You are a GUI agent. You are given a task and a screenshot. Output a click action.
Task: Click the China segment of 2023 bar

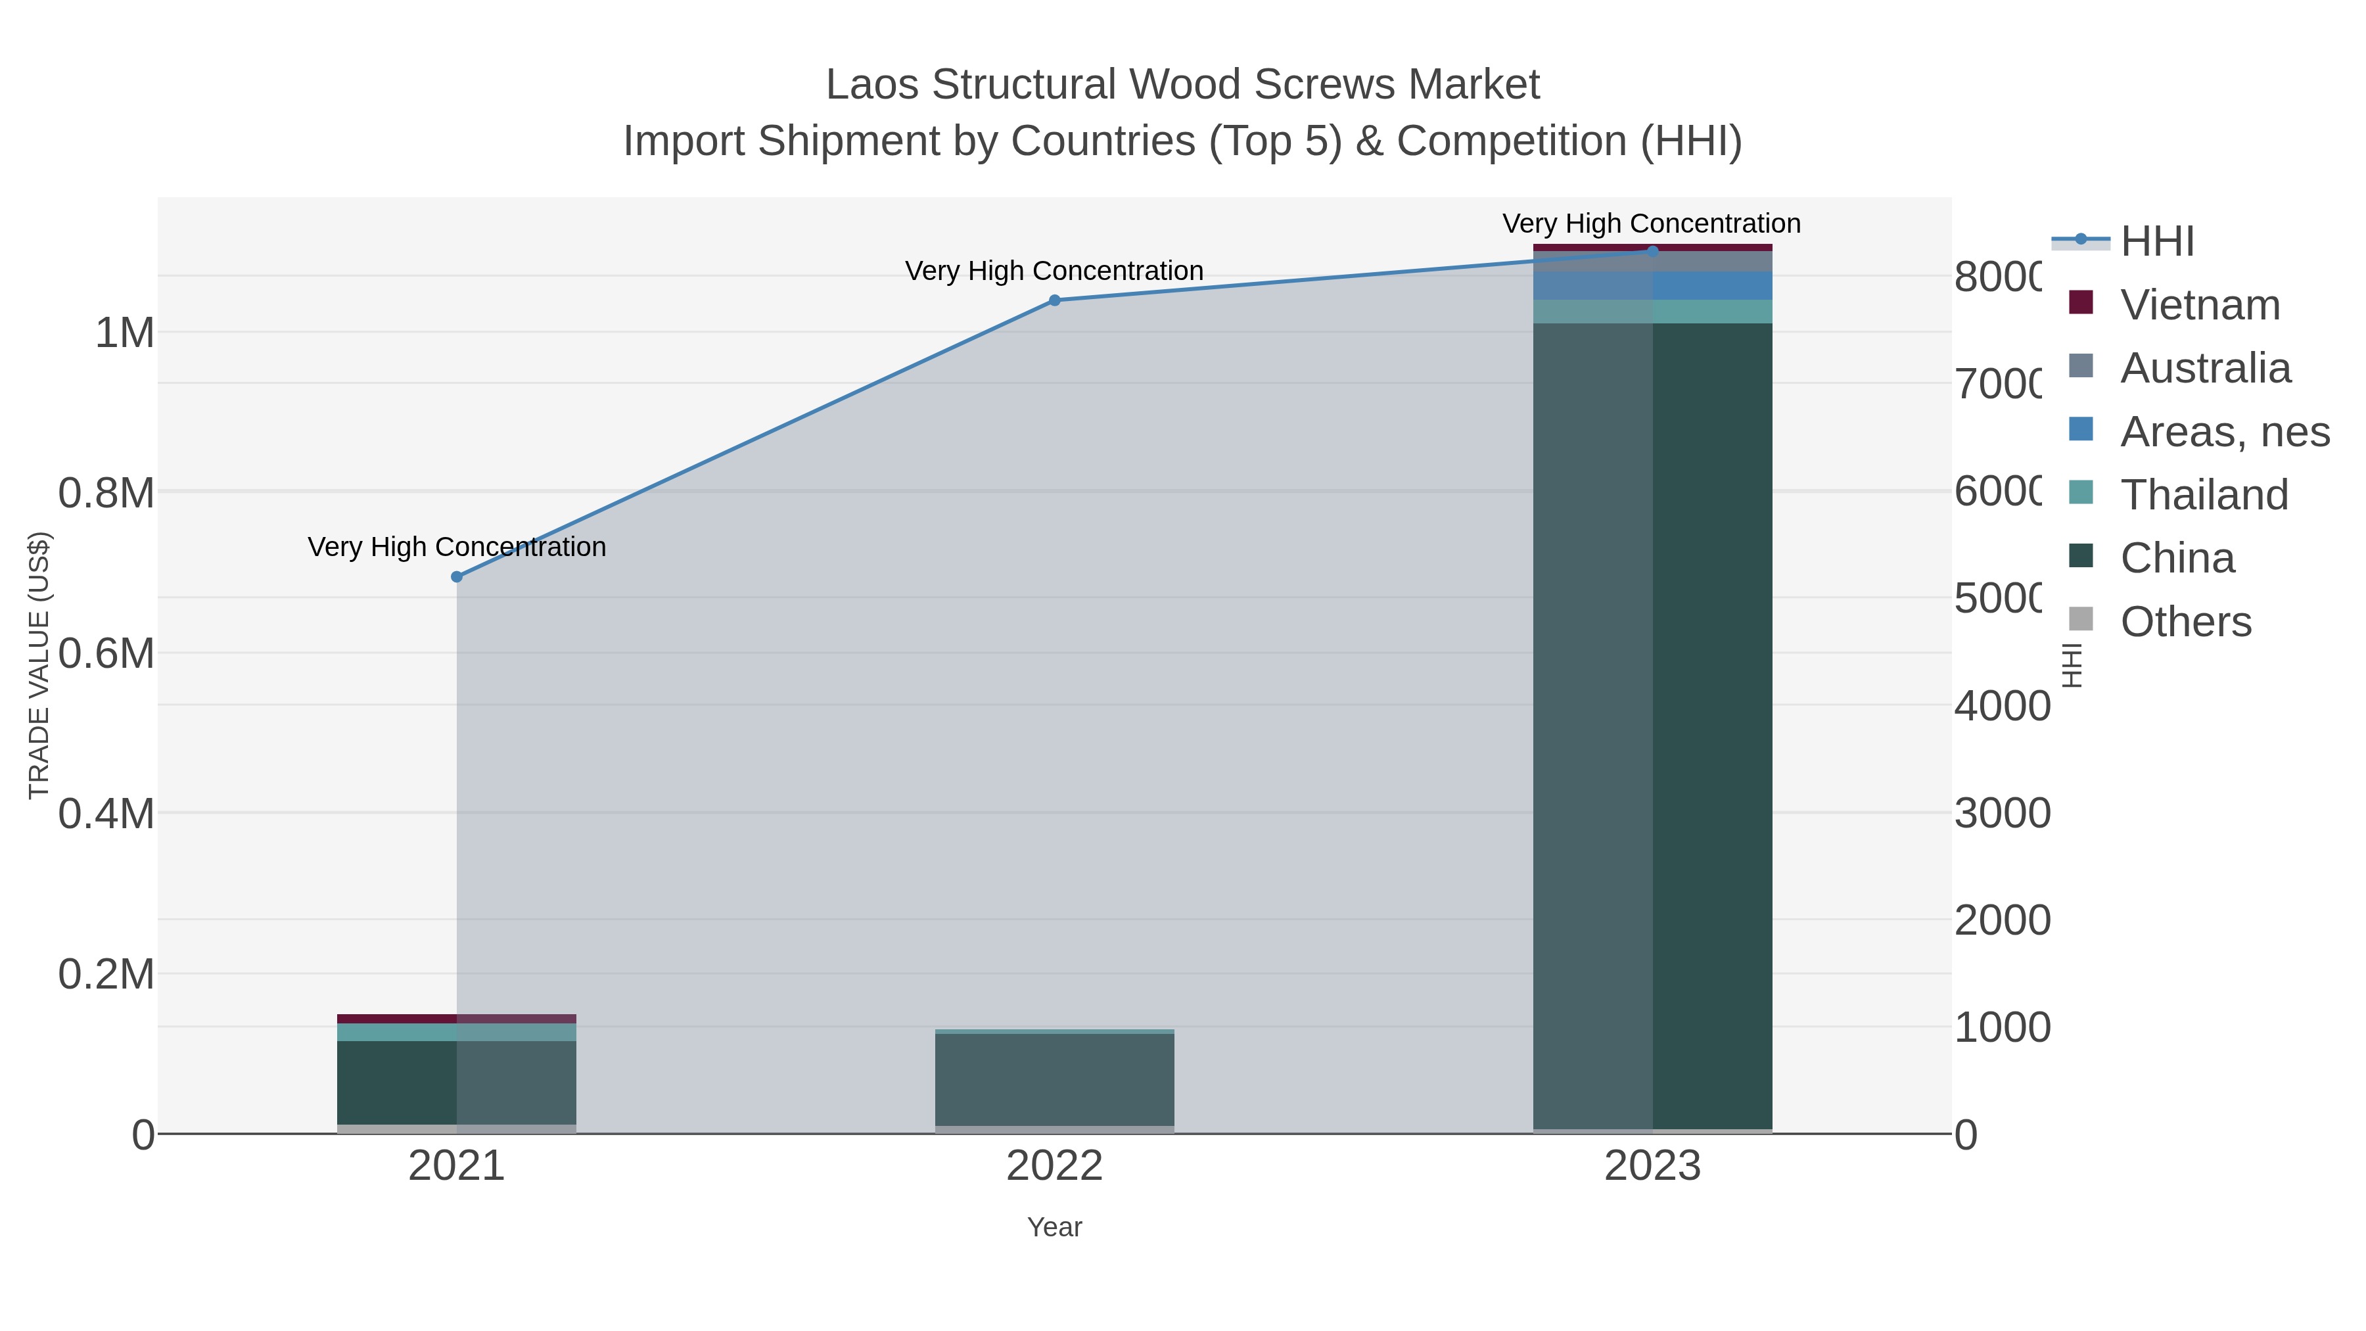point(1652,726)
